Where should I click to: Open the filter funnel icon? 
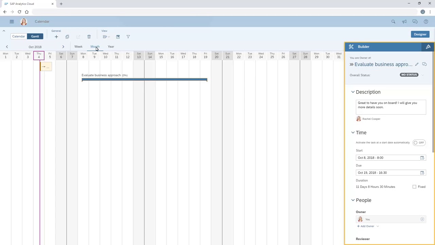(128, 37)
